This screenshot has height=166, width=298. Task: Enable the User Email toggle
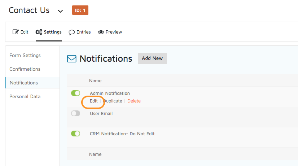pos(76,113)
